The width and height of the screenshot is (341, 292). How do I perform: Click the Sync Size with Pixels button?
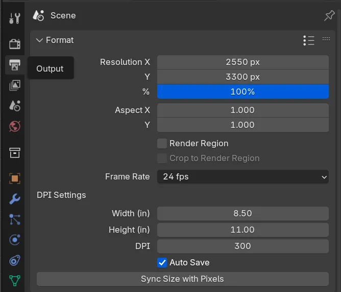click(x=182, y=279)
